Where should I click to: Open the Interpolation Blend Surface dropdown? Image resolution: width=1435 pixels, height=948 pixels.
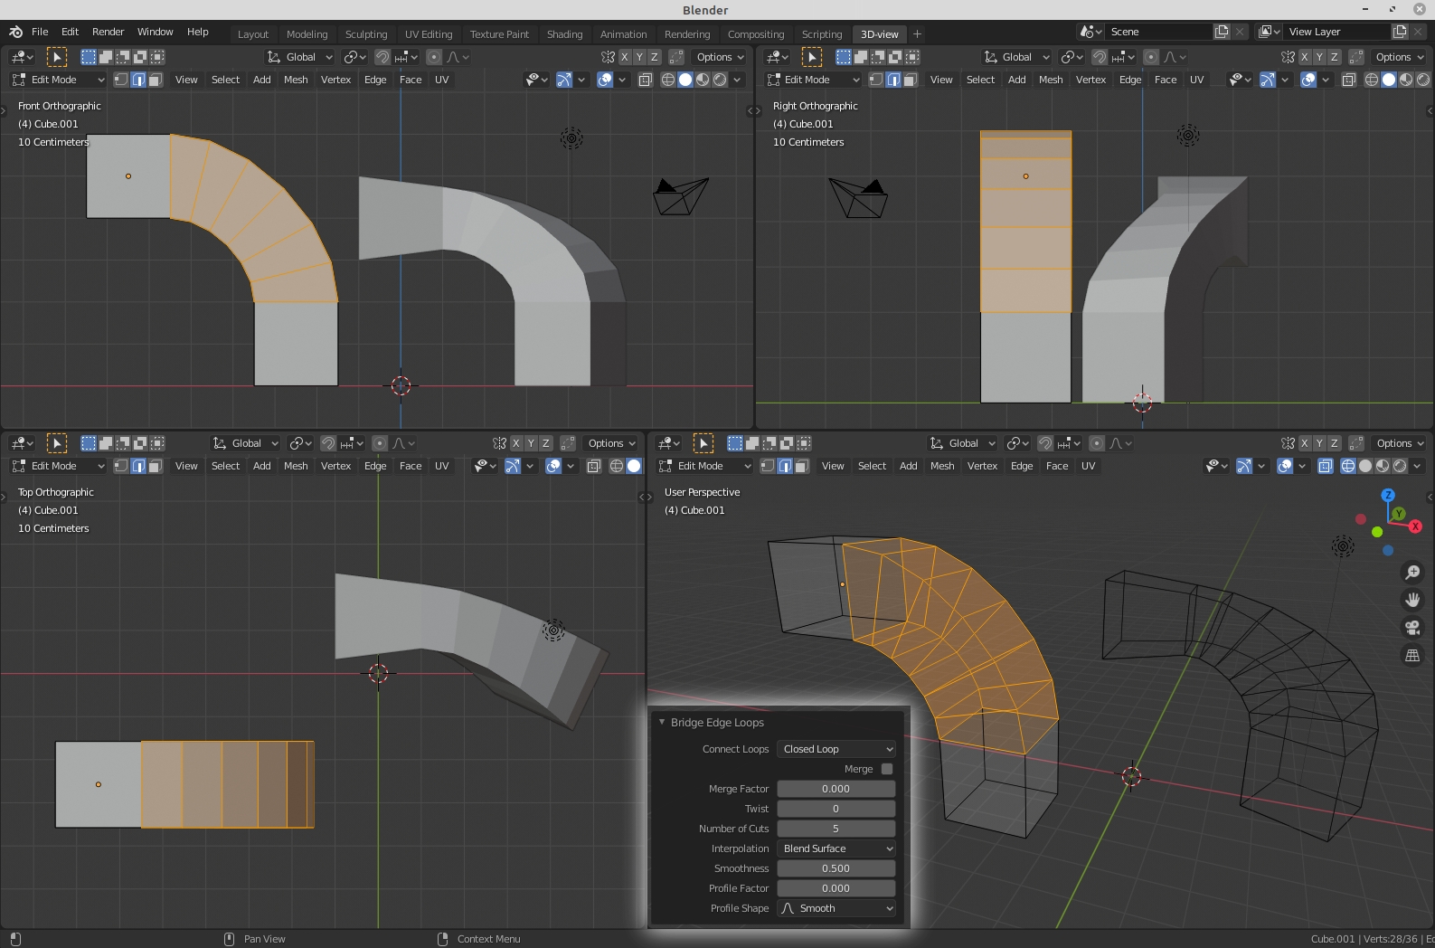coord(836,848)
